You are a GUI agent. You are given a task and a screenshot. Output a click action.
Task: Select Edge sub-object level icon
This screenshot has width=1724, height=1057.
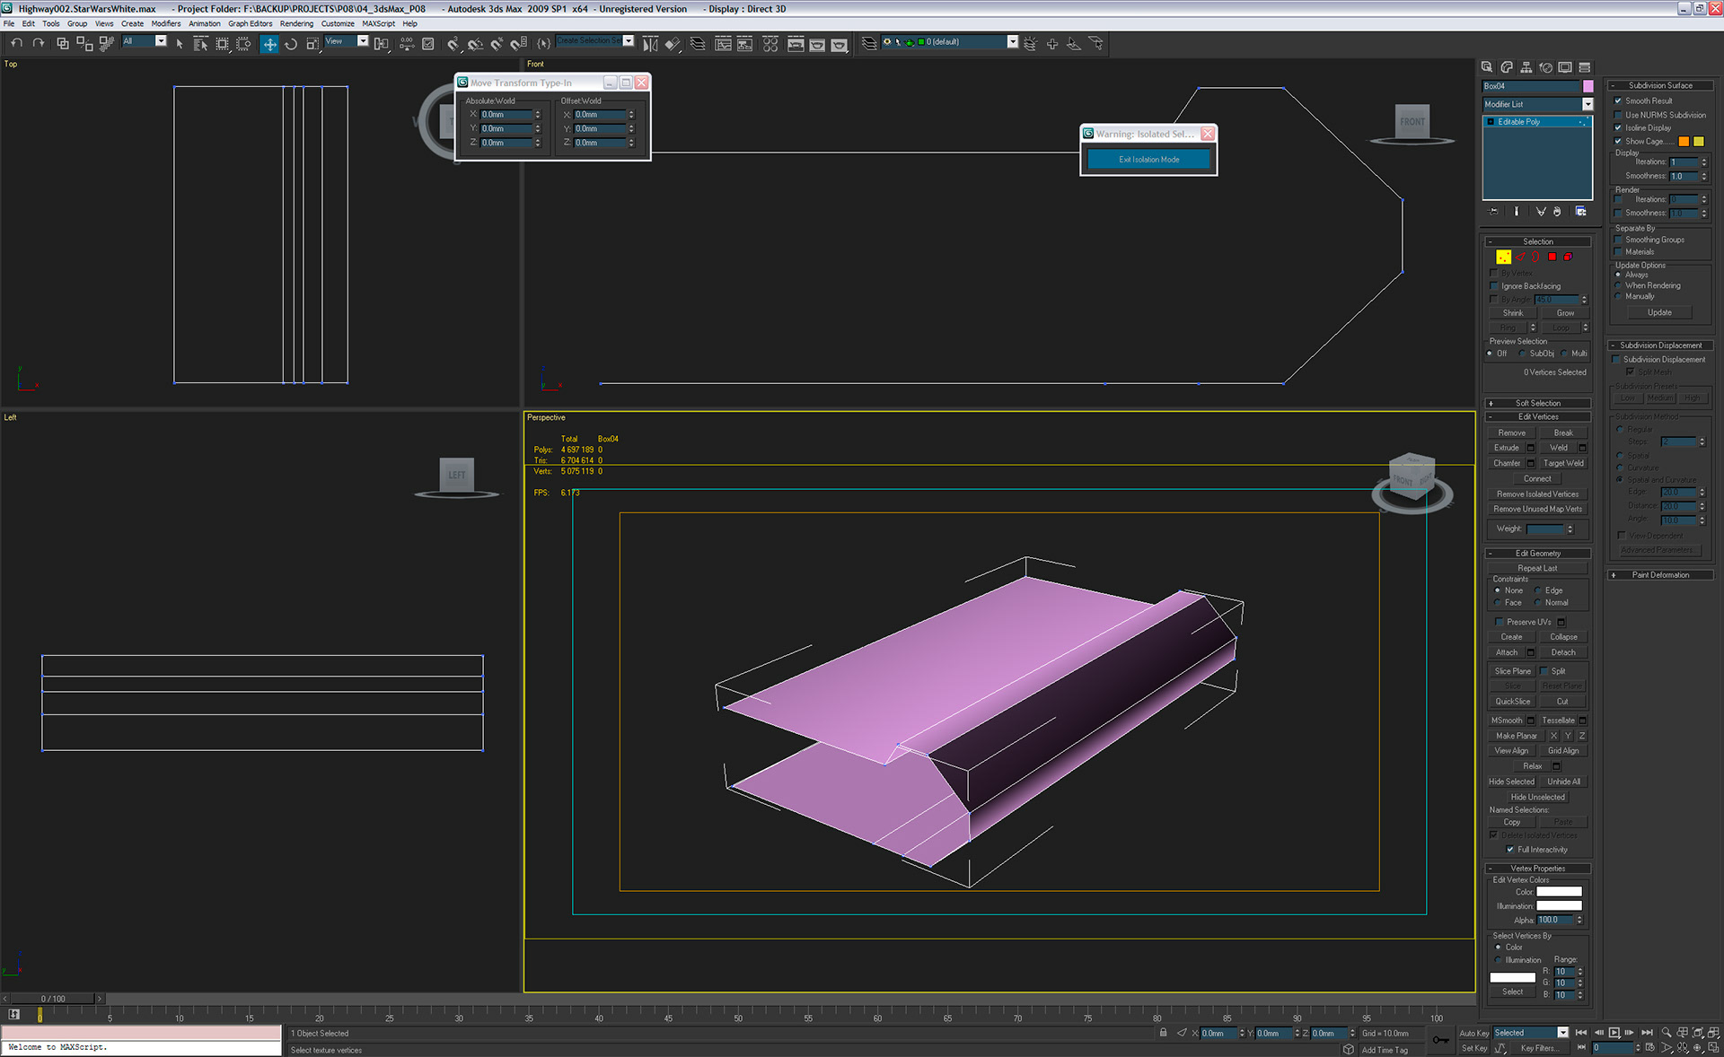coord(1520,257)
